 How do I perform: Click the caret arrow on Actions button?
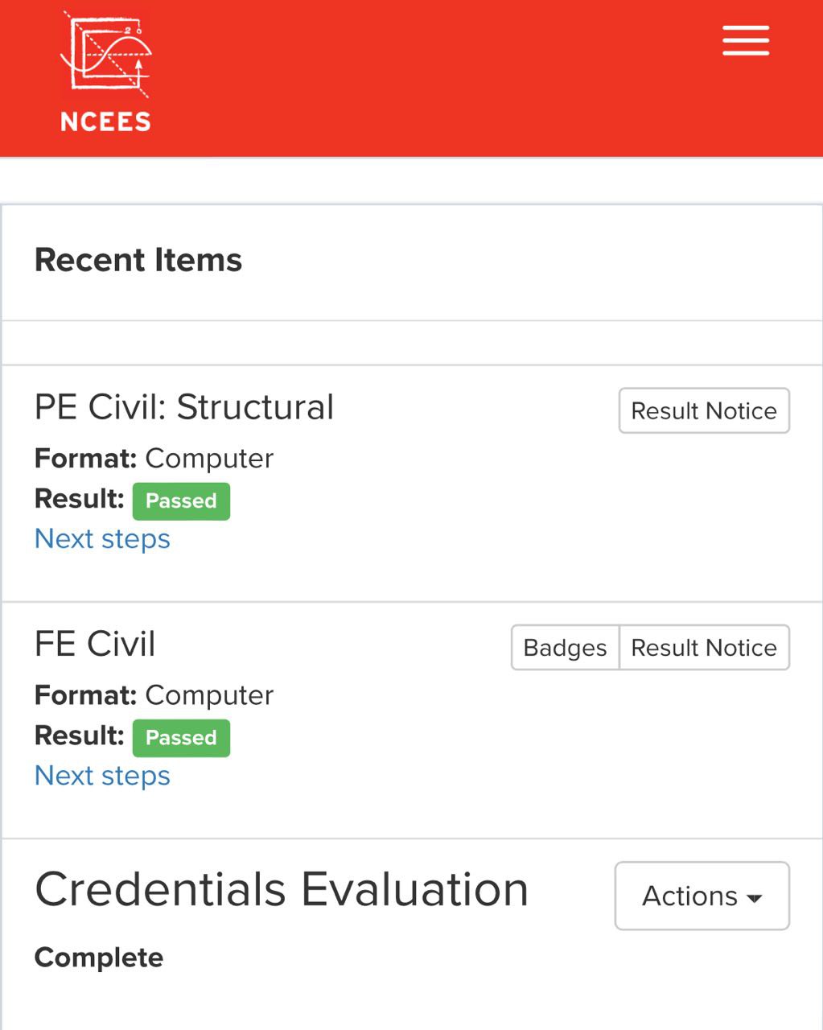coord(755,898)
